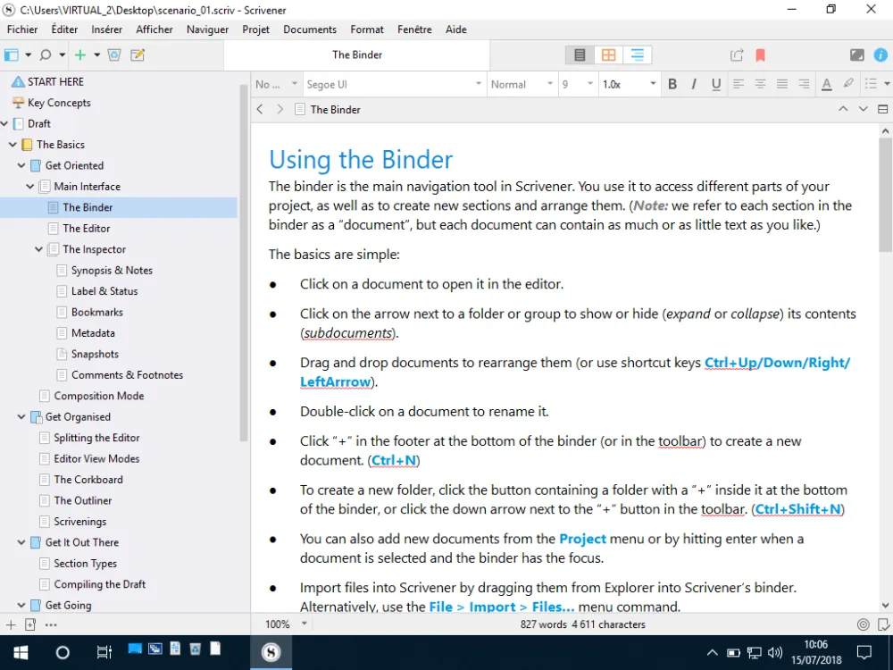This screenshot has width=893, height=670.
Task: Open the list style button
Action: 871,84
